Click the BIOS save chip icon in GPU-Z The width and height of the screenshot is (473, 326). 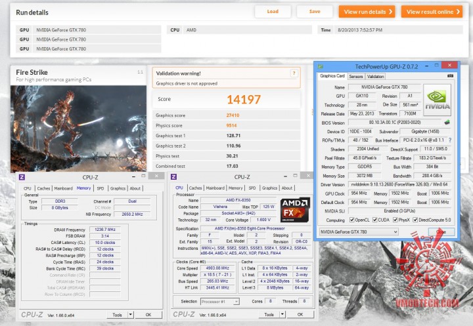[447, 122]
